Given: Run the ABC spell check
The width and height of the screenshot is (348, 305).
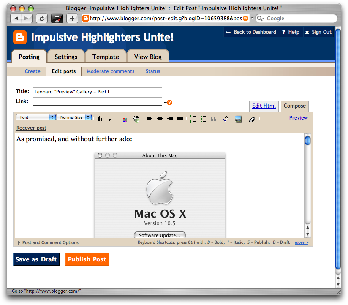Looking at the screenshot, I should tap(225, 119).
